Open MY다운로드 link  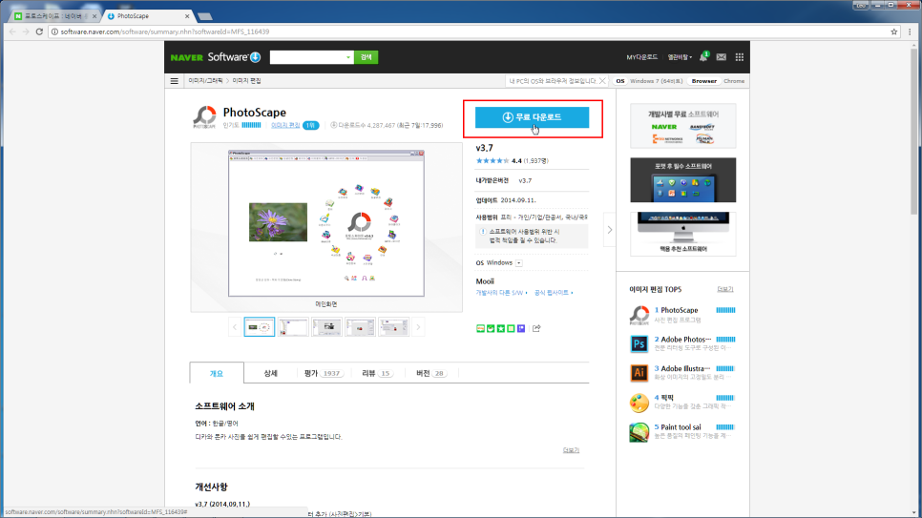(641, 57)
